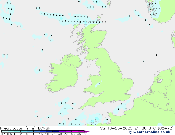Select the 45–50 mm legend swatch
The width and height of the screenshot is (175, 135).
81,131
